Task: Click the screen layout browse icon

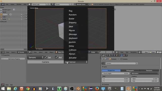Action: (30, 4)
